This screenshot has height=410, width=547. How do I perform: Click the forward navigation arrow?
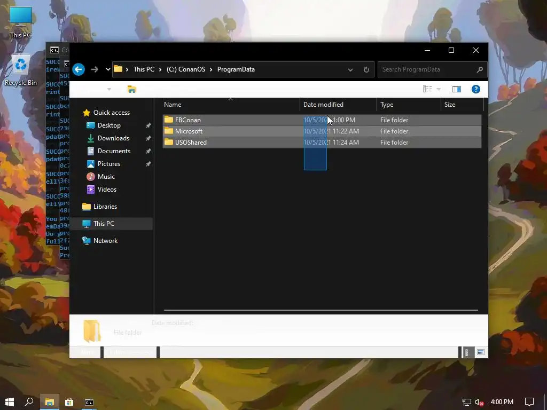click(x=95, y=69)
